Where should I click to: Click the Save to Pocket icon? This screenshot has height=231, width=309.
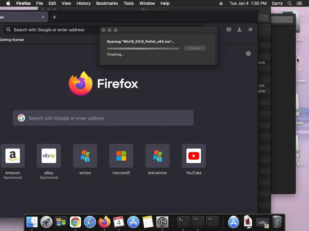click(x=229, y=29)
